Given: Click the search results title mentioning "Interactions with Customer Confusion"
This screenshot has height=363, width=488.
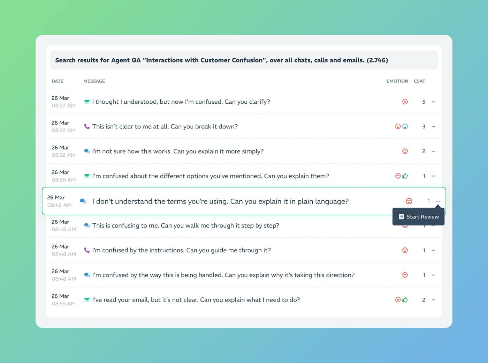Looking at the screenshot, I should [222, 60].
